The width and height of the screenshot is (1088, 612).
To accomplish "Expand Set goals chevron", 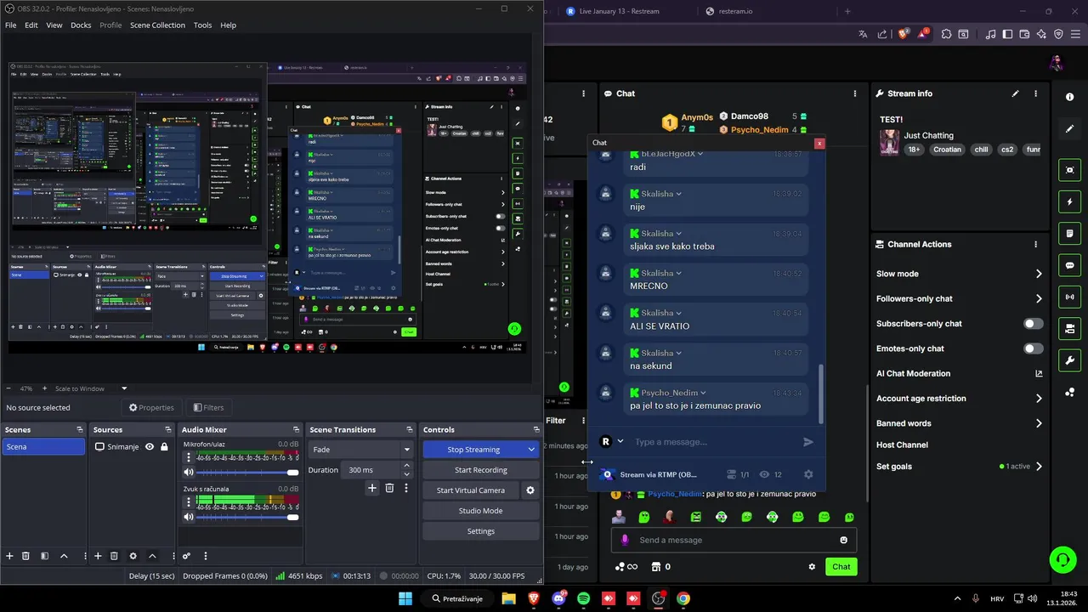I will [1038, 467].
